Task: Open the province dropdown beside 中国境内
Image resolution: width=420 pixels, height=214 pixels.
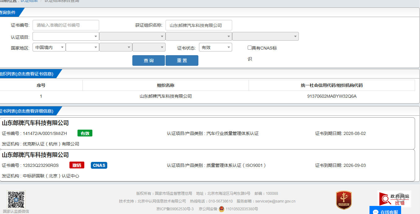Action: pos(82,47)
